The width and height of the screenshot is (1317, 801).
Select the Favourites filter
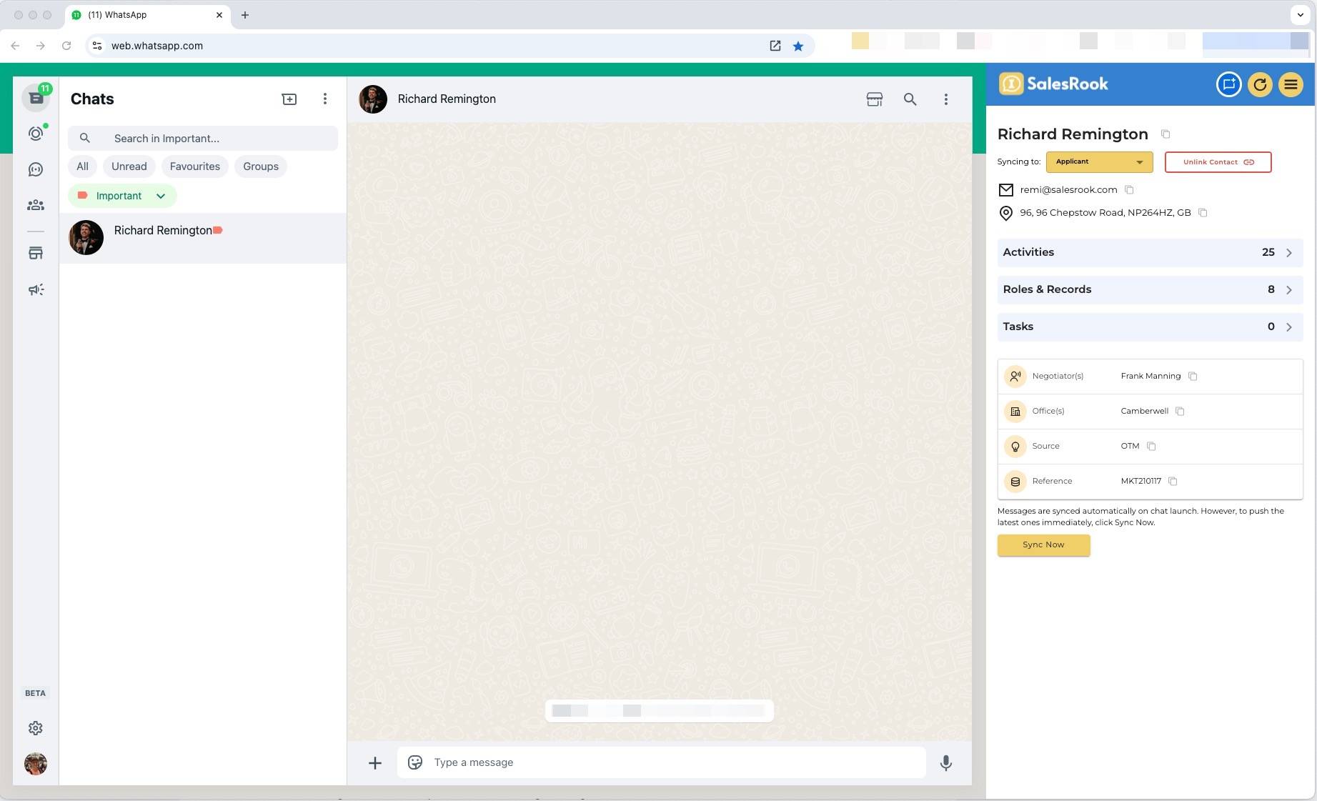pyautogui.click(x=195, y=166)
